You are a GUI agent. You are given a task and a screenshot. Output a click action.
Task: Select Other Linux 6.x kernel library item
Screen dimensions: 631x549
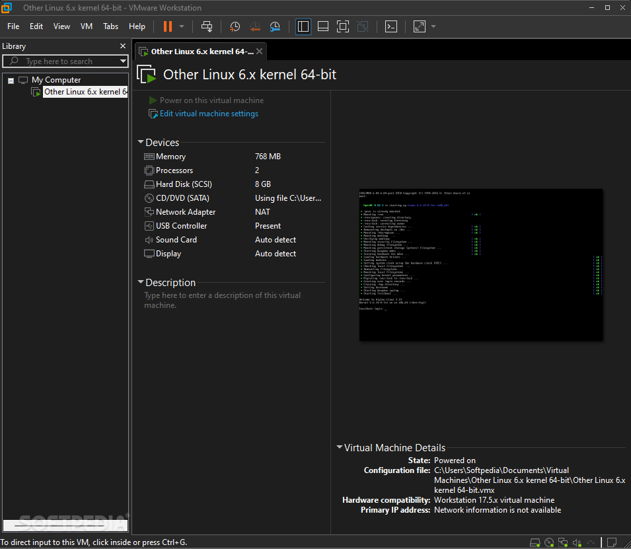(x=85, y=92)
